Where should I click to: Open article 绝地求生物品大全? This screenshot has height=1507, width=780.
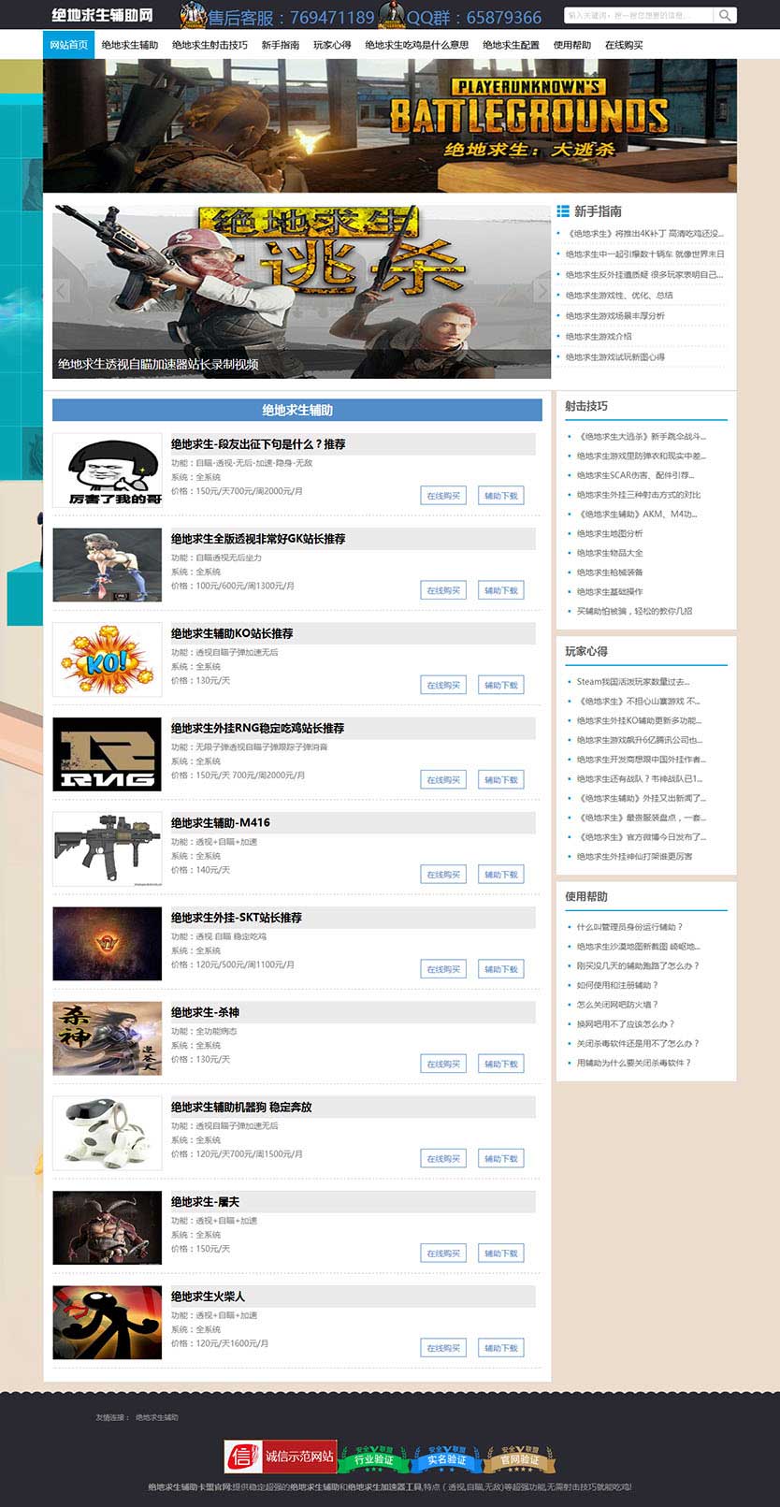(x=610, y=553)
